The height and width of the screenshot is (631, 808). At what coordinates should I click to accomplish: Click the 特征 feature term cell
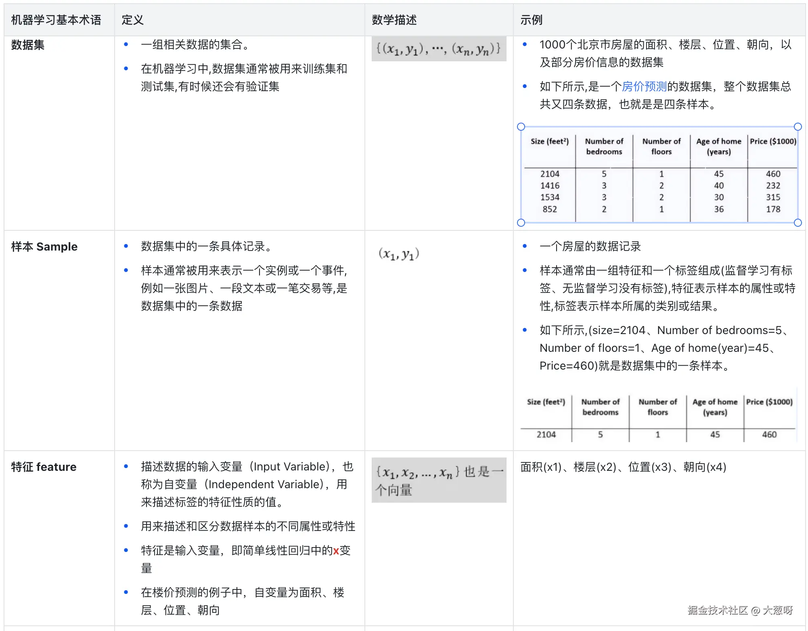point(44,467)
